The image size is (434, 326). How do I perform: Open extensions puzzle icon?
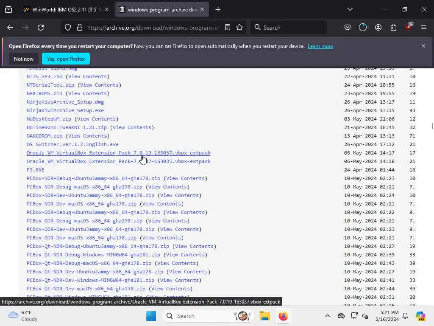pyautogui.click(x=393, y=28)
